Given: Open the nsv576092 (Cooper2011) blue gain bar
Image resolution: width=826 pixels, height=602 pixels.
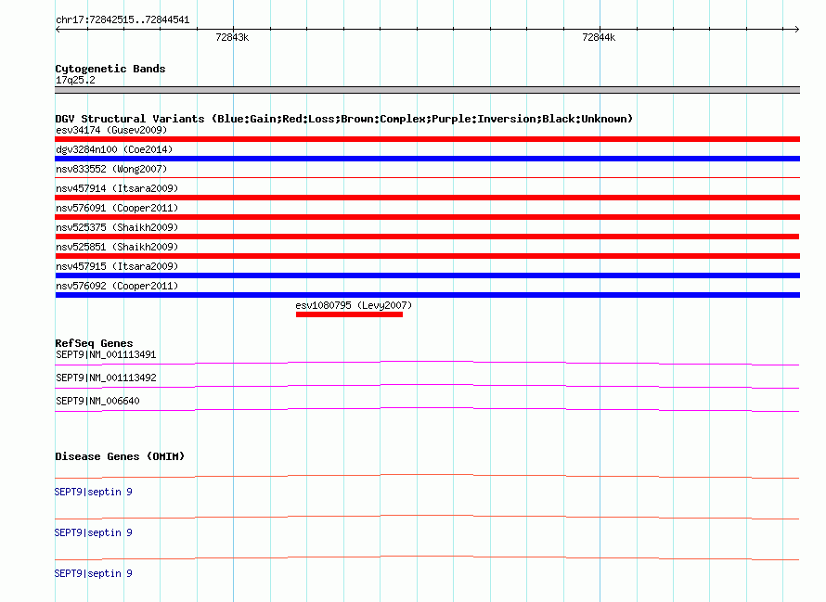Looking at the screenshot, I should pos(427,295).
